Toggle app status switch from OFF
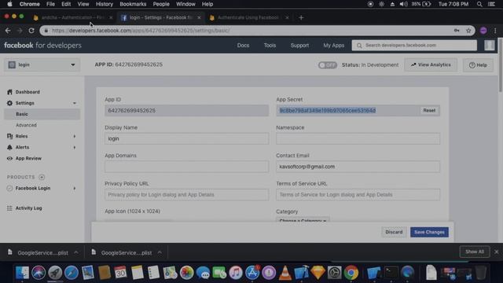 pyautogui.click(x=327, y=64)
